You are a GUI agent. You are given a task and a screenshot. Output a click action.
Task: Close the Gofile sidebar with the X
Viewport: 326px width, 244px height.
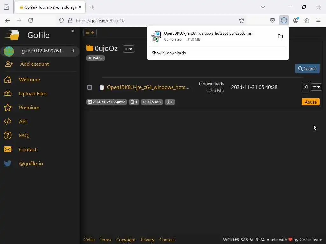73,31
